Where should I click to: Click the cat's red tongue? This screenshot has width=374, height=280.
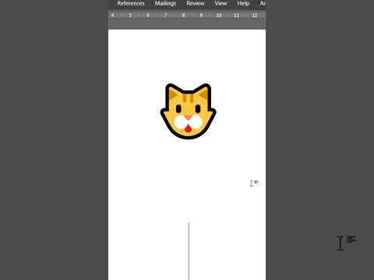188,128
